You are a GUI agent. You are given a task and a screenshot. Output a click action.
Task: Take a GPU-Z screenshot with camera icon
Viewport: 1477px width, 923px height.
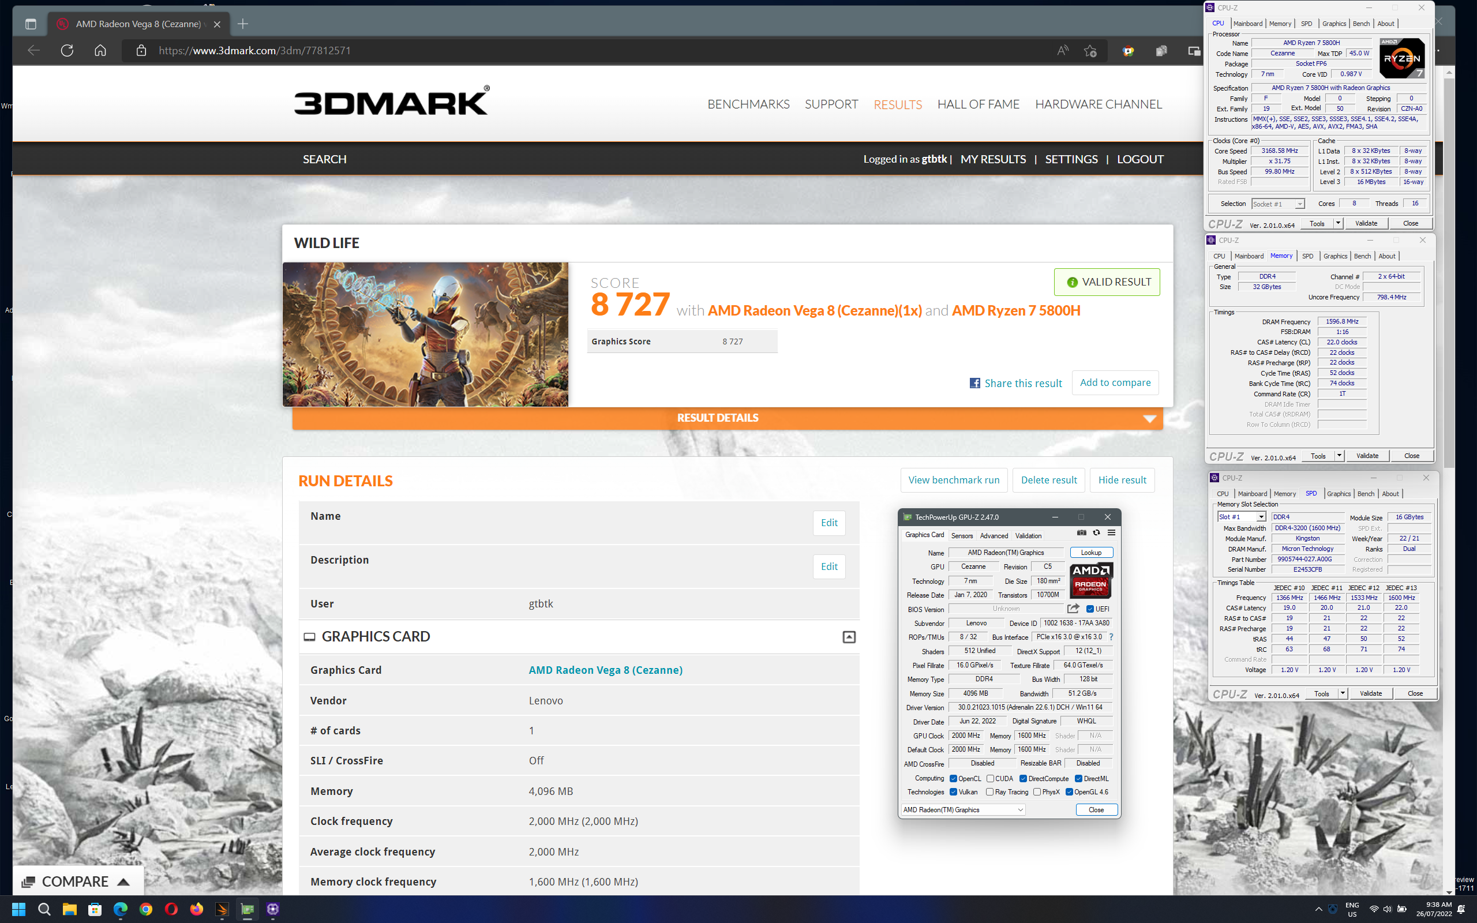(x=1082, y=533)
